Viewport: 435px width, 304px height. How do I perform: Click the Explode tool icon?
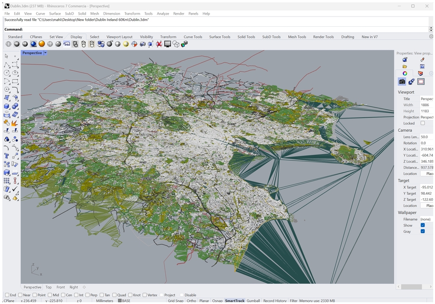(15, 123)
